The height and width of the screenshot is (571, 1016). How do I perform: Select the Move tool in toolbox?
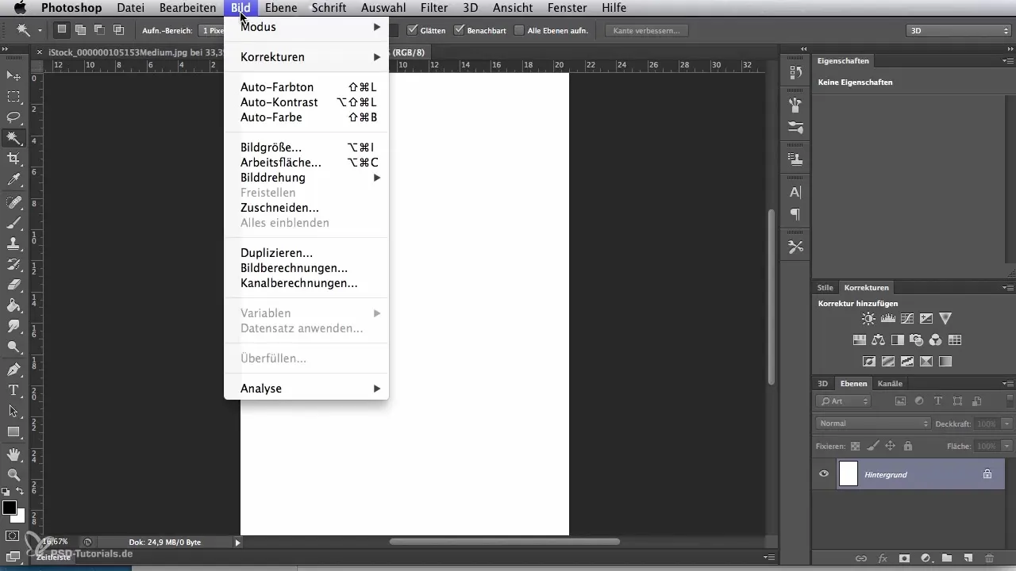click(x=13, y=76)
